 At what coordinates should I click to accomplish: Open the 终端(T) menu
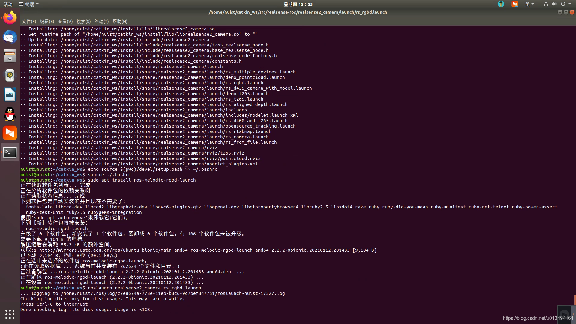(101, 22)
